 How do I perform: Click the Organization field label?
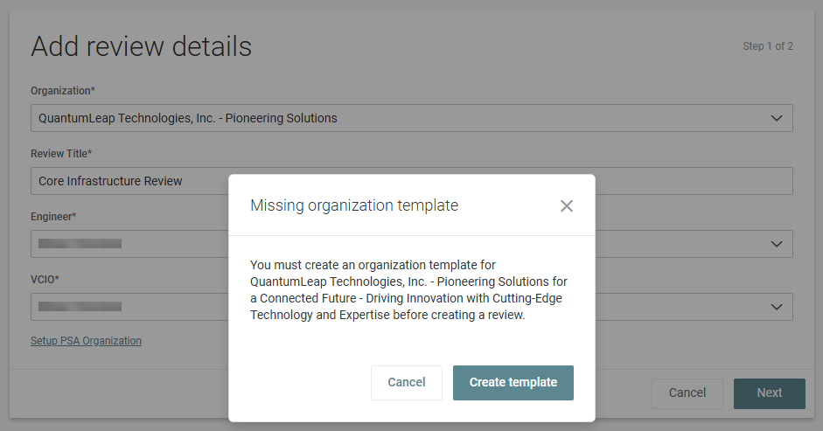[x=64, y=91]
